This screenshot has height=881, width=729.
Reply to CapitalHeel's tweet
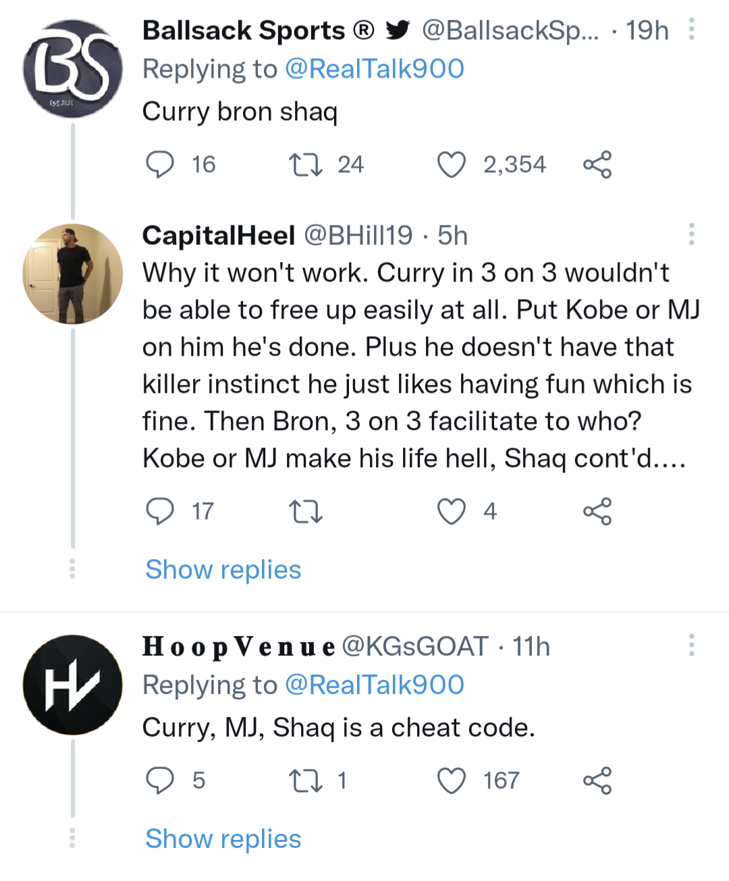[160, 512]
